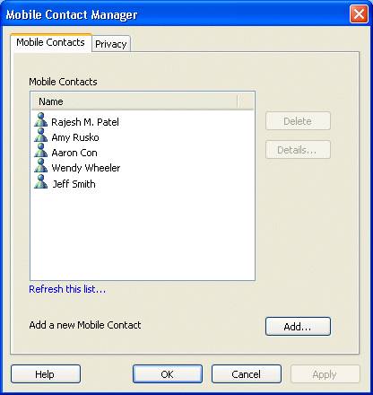Open Help for this dialog
Viewport: 373px width, 395px height.
[x=46, y=374]
